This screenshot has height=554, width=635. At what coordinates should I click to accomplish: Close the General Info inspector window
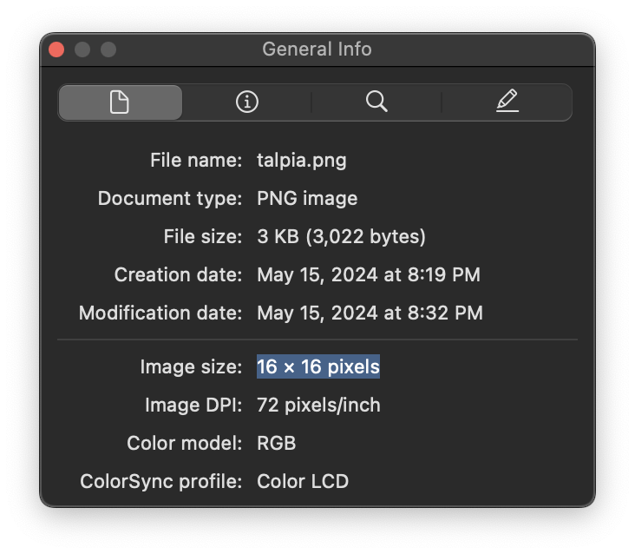pos(57,49)
